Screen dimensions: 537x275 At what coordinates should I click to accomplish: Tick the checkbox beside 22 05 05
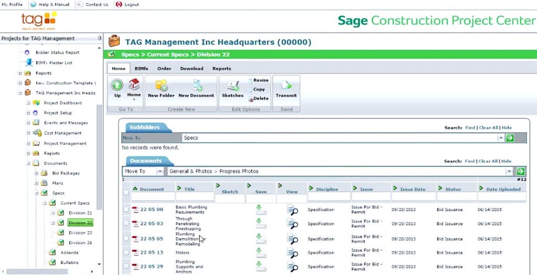pyautogui.click(x=126, y=239)
